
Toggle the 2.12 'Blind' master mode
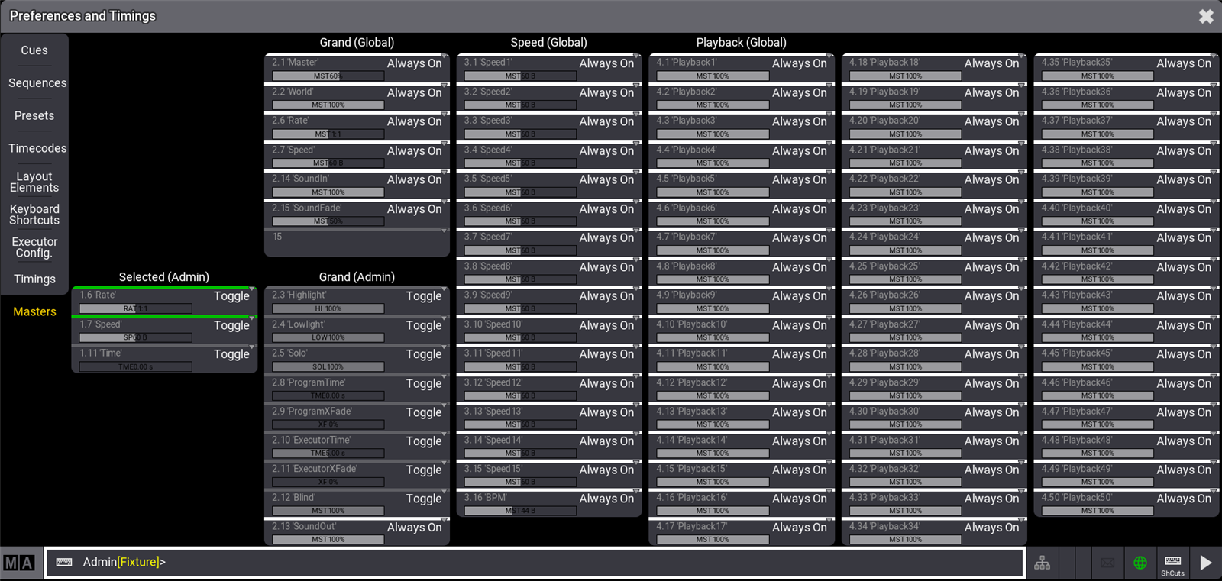[x=423, y=499]
